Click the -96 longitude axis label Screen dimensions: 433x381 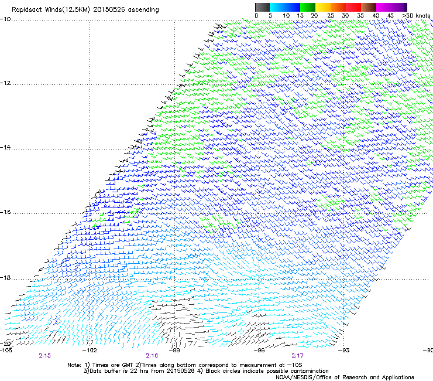point(259,351)
